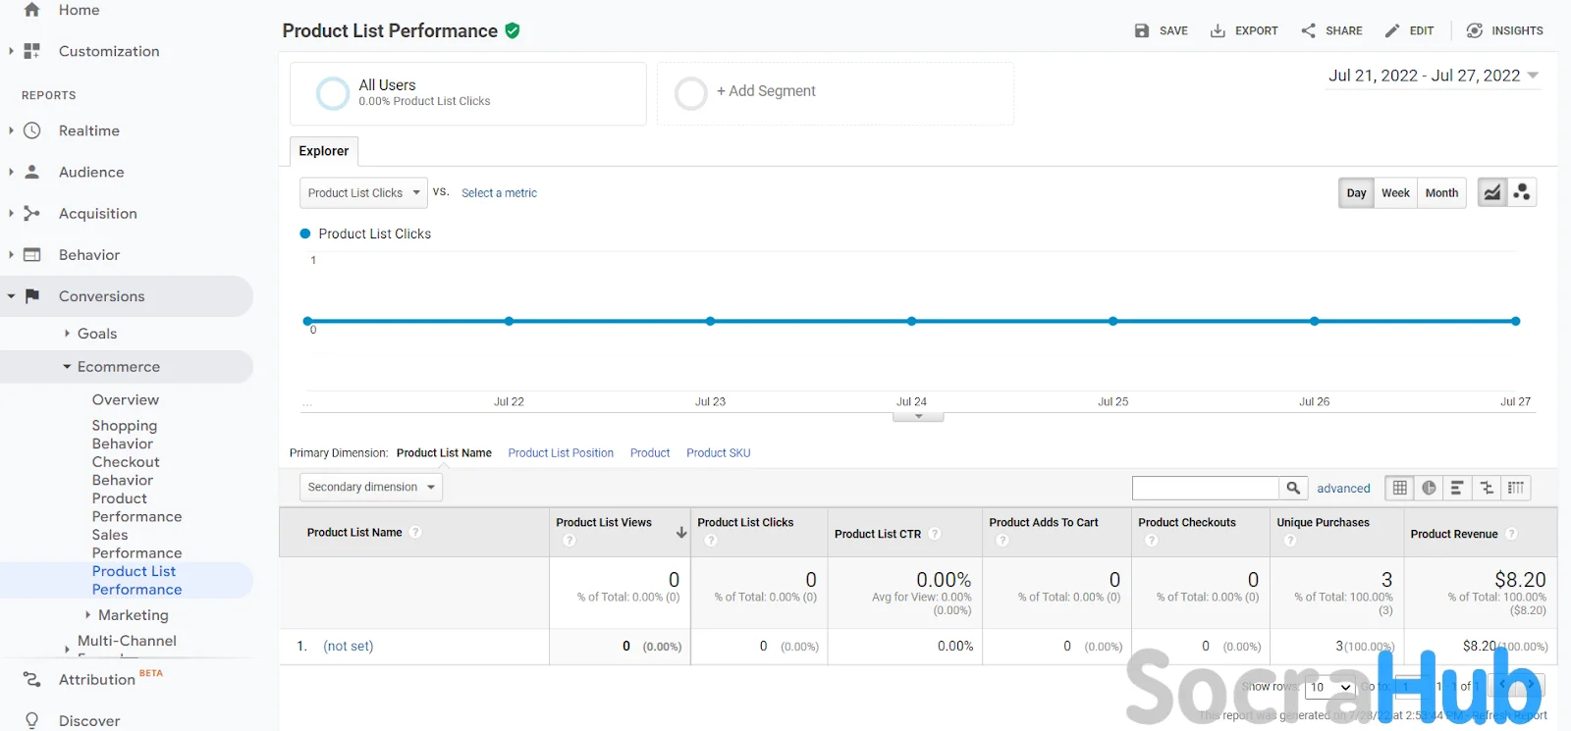Select the comparison view icon
The width and height of the screenshot is (1571, 731).
(x=1487, y=488)
